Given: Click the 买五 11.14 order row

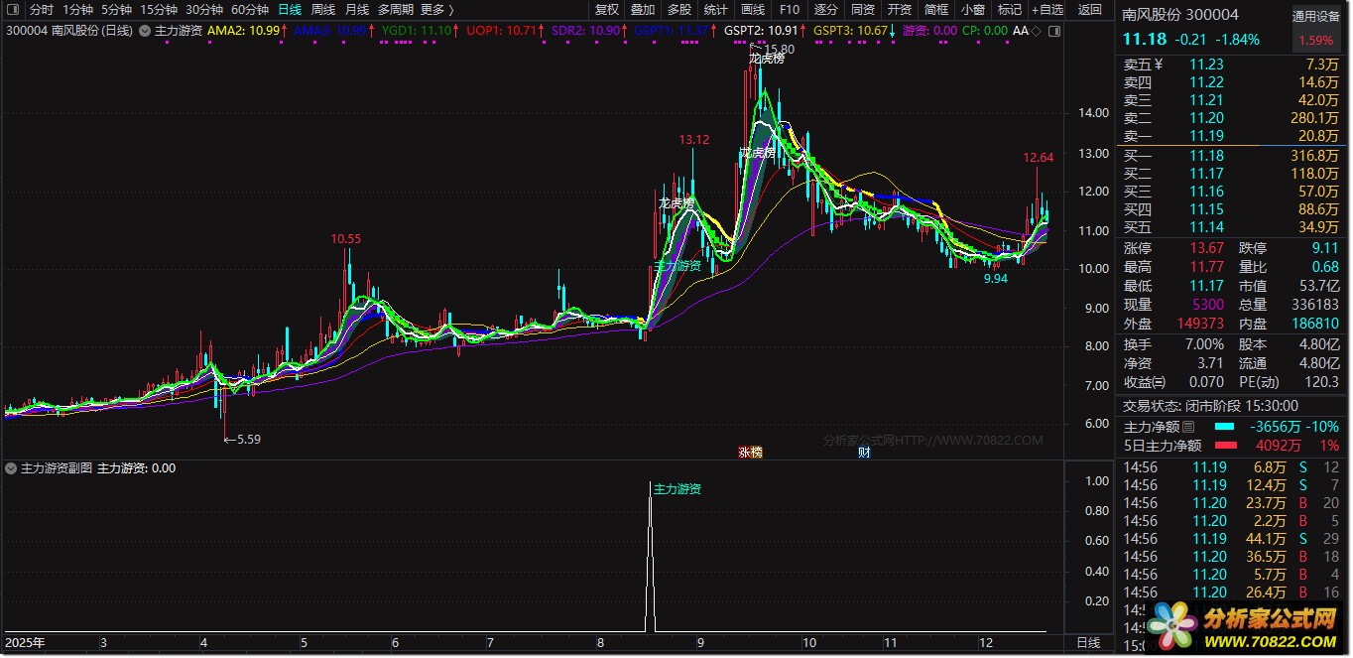Looking at the screenshot, I should pos(1231,227).
